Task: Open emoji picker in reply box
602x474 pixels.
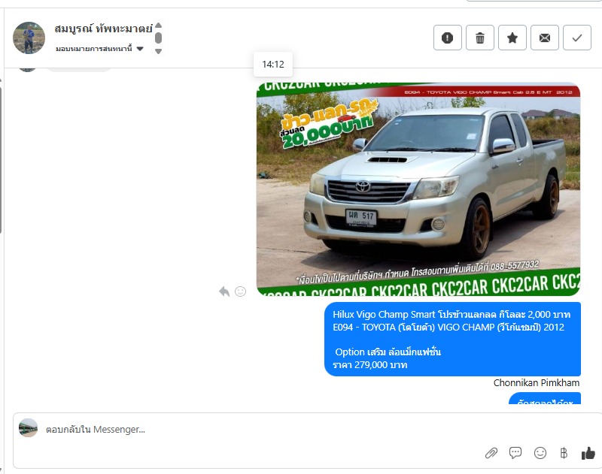Action: tap(540, 453)
